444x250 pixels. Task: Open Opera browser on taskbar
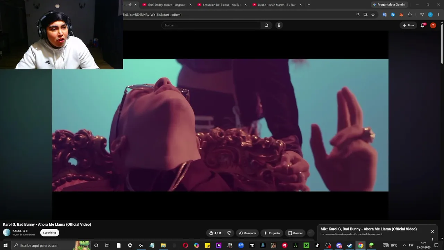[185, 245]
